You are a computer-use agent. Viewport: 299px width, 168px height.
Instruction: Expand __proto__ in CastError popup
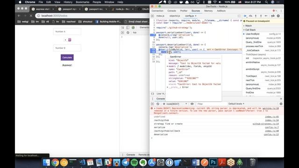(x=167, y=87)
